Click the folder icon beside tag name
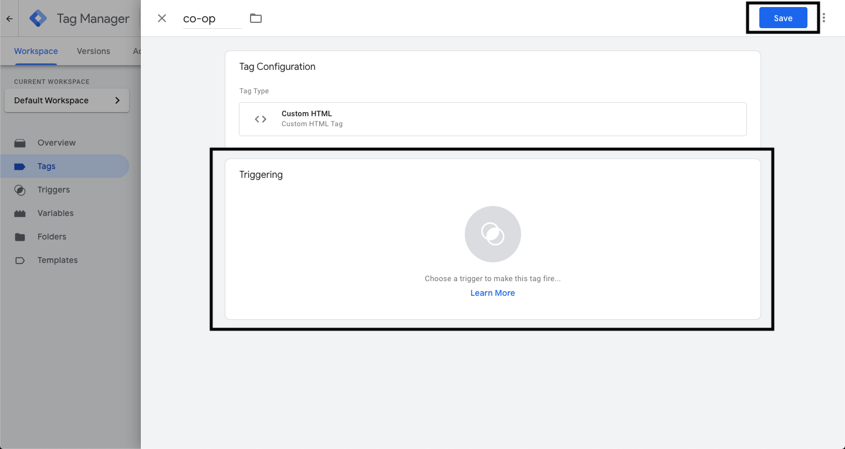The image size is (845, 449). click(256, 18)
